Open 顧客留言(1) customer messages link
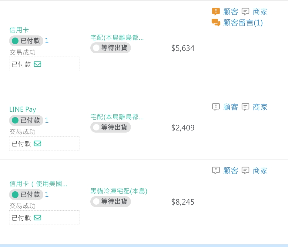The height and width of the screenshot is (247, 288). (x=243, y=23)
